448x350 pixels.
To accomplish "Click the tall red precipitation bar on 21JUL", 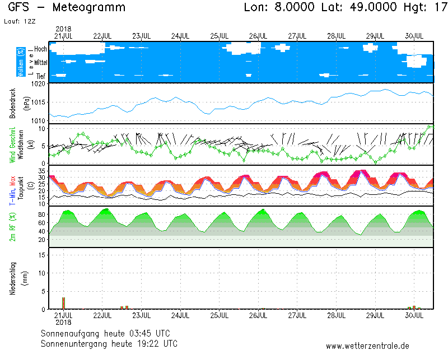I will [63, 303].
